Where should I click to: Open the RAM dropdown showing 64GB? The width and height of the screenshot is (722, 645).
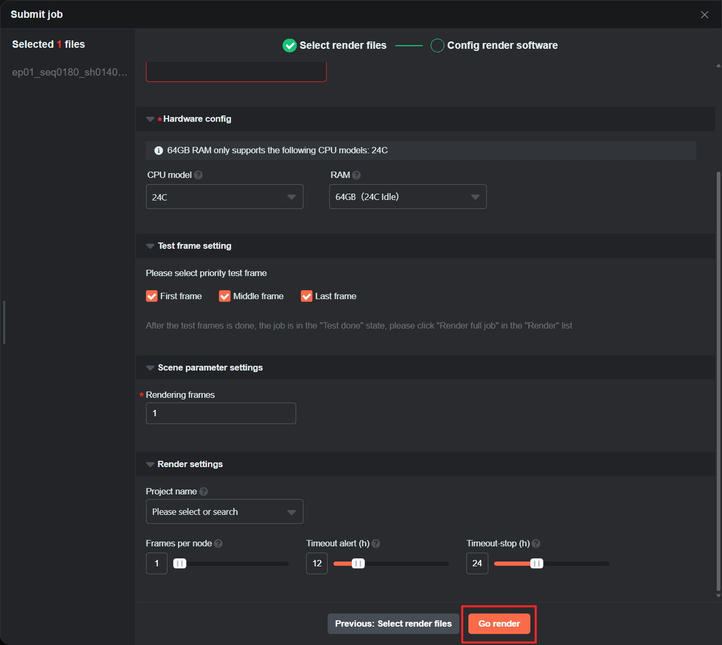click(x=407, y=197)
